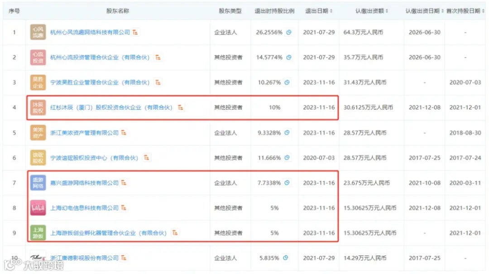Select the 14.29万元人民币 cell
Screen dimensions: 489x274
365,258
